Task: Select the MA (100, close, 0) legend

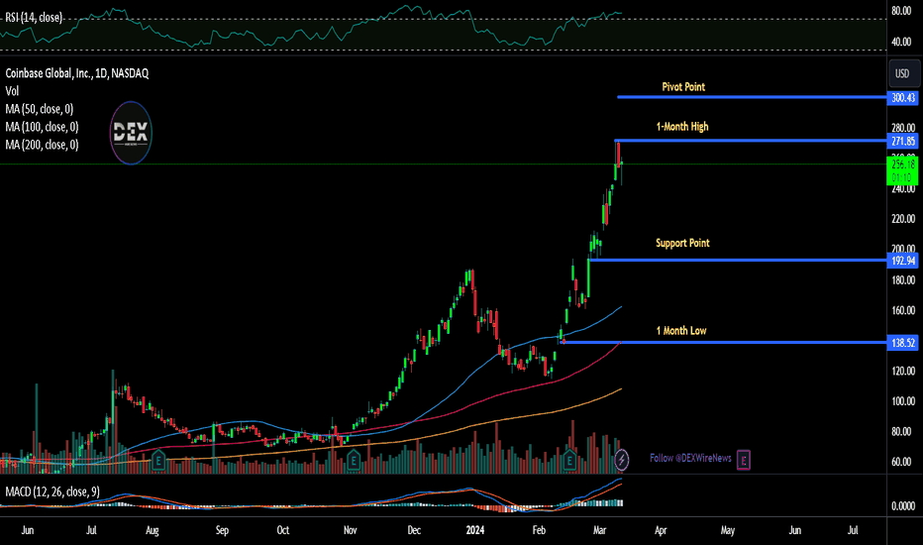Action: [x=42, y=127]
